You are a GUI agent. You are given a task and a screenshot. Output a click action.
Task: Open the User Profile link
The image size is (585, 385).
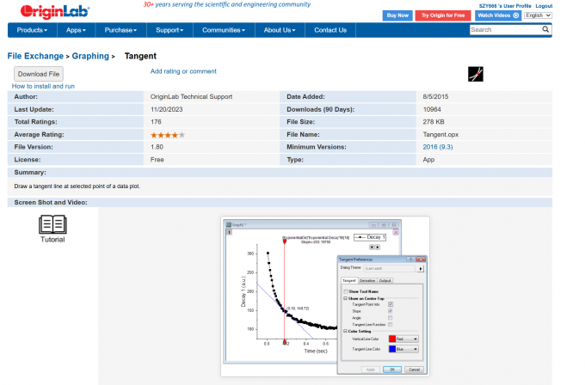(505, 6)
